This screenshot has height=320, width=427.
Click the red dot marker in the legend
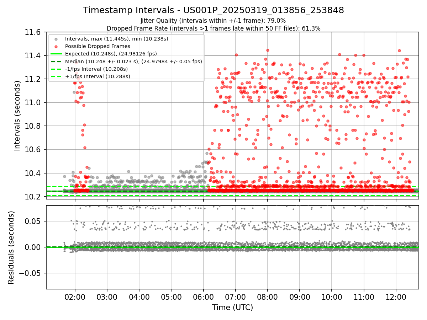[57, 46]
